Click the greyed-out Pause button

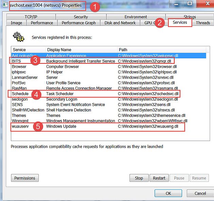[x=179, y=178]
